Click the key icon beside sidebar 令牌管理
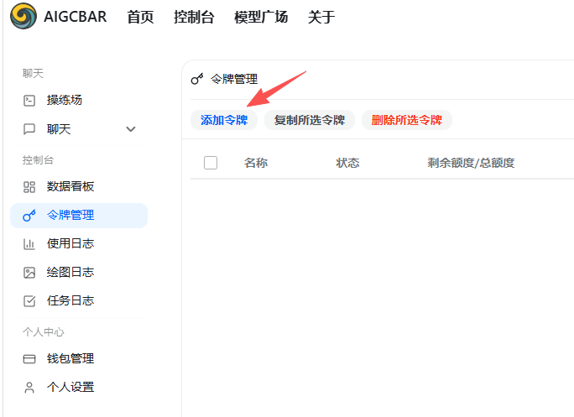 click(29, 216)
